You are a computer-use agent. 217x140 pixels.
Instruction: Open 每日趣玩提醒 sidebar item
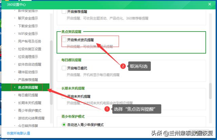28,95
